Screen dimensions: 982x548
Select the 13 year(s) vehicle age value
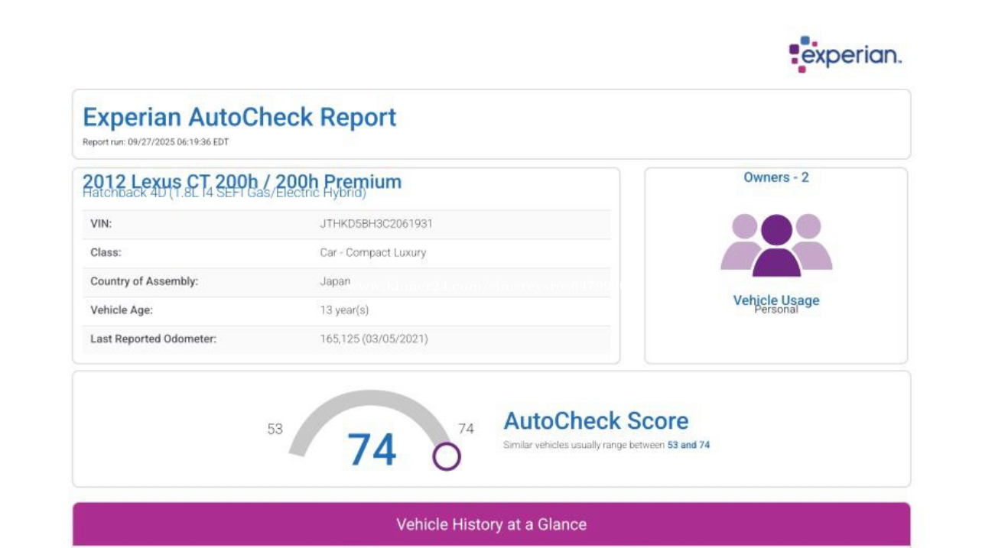pos(344,310)
